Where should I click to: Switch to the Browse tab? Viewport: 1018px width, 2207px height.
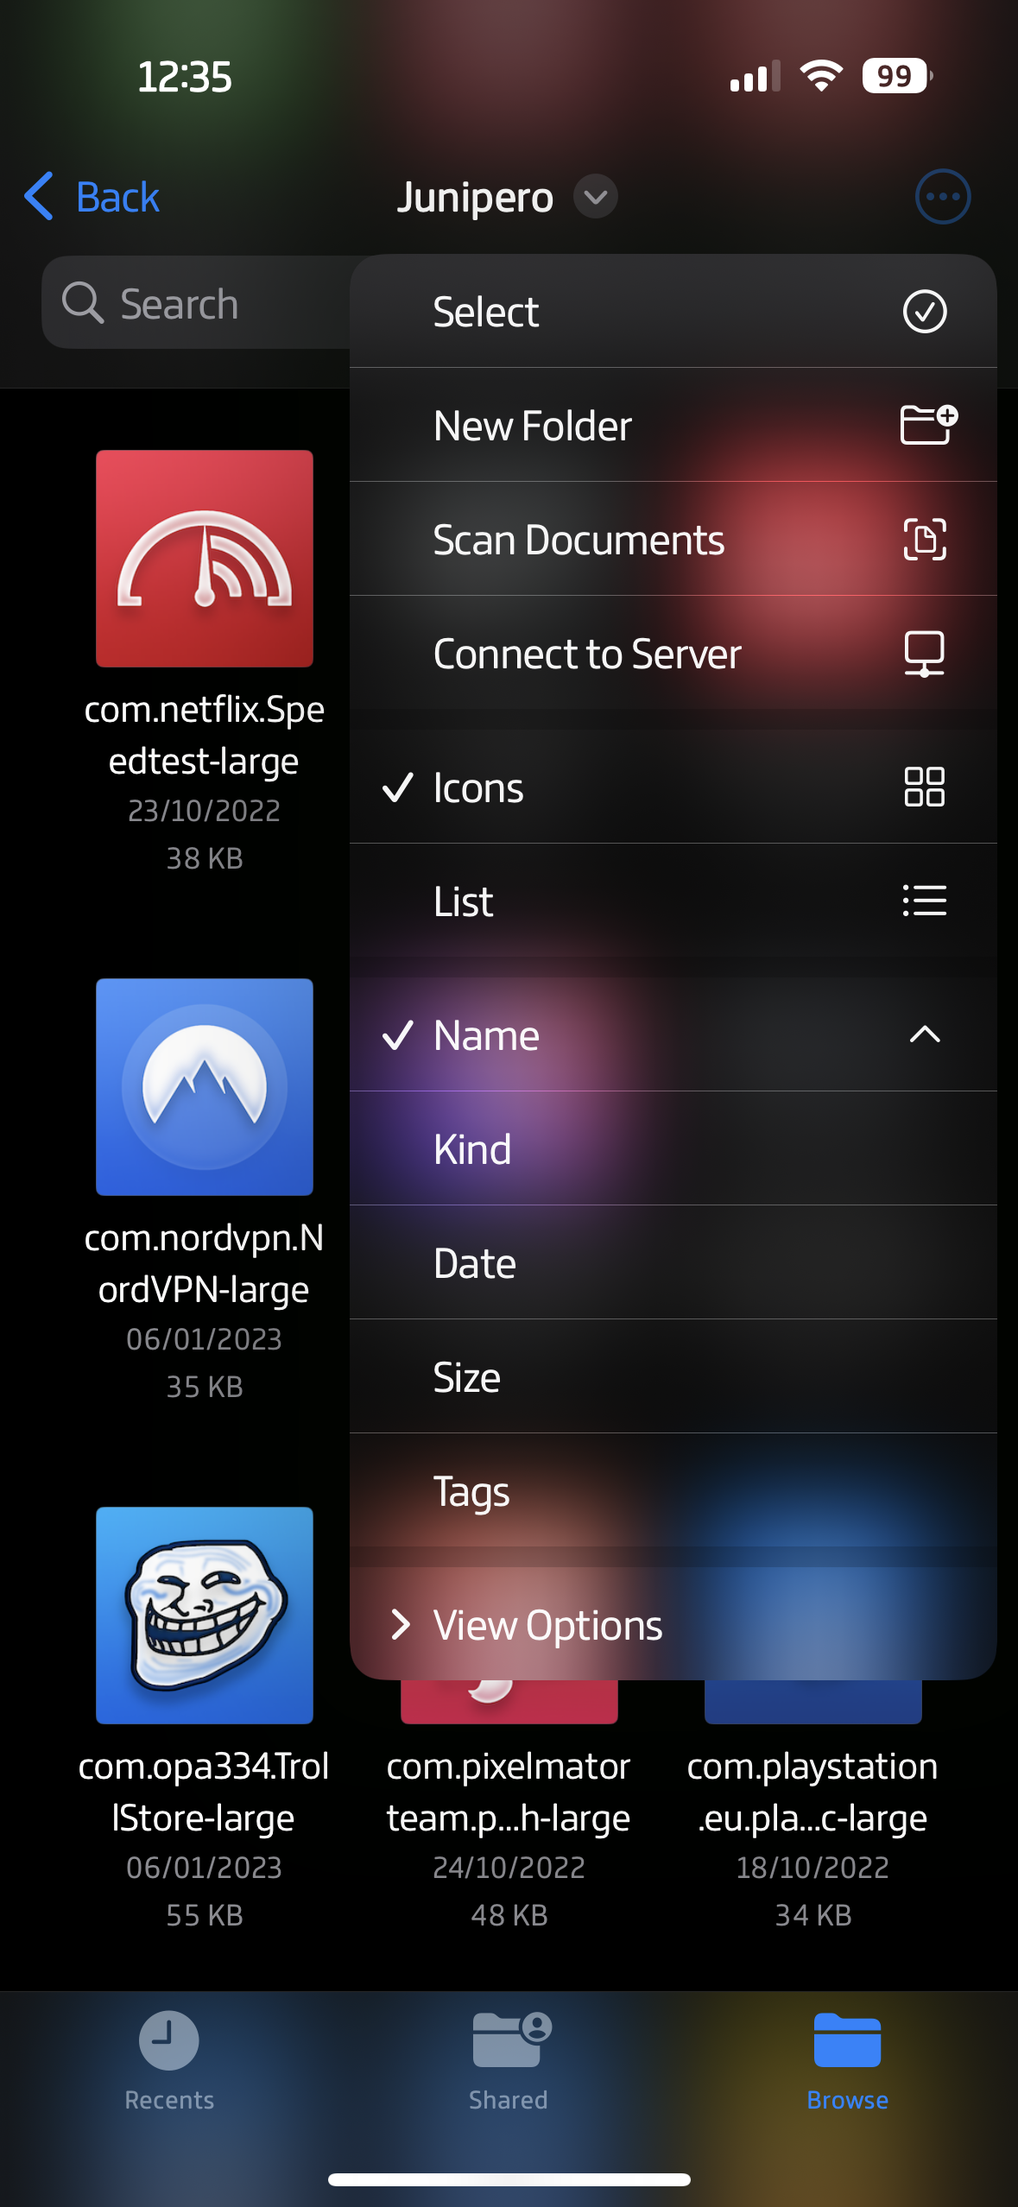847,2062
